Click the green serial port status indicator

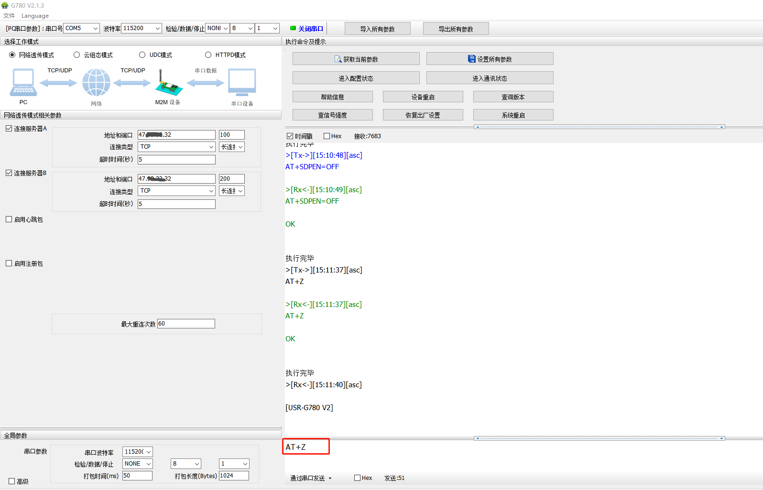(293, 28)
